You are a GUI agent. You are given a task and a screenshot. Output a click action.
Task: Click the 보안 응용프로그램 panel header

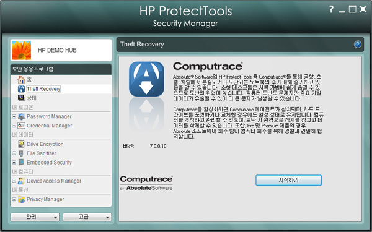click(x=61, y=69)
